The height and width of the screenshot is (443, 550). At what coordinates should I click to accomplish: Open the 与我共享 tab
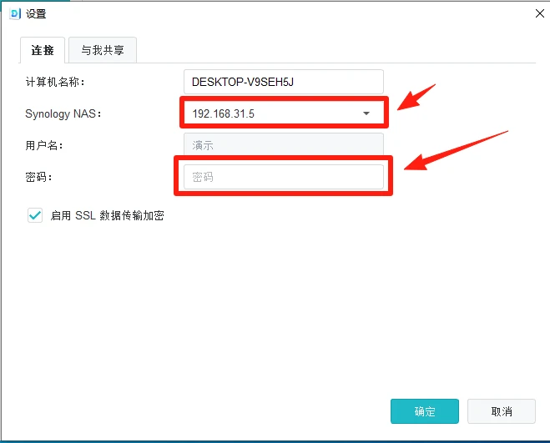coord(103,50)
